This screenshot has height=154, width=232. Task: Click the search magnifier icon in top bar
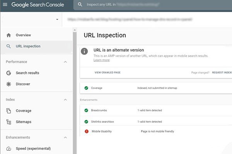tap(80, 5)
